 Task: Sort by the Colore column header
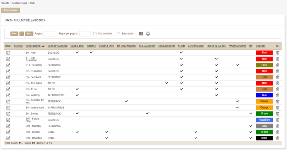pos(260,46)
